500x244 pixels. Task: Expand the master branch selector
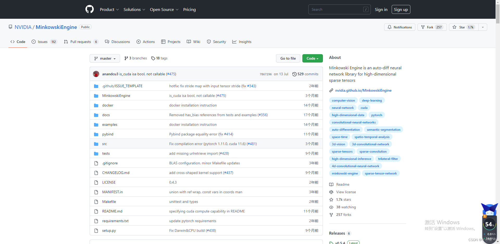point(105,58)
